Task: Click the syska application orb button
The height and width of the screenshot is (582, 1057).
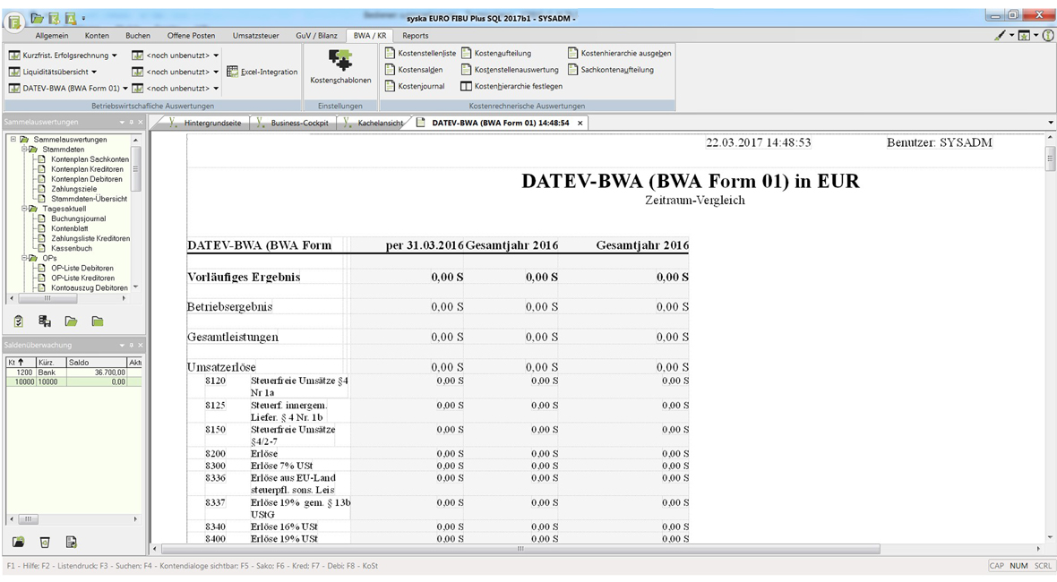Action: [14, 20]
